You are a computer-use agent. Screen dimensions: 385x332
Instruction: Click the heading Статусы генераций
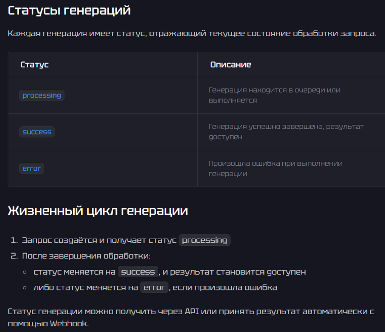tap(69, 10)
